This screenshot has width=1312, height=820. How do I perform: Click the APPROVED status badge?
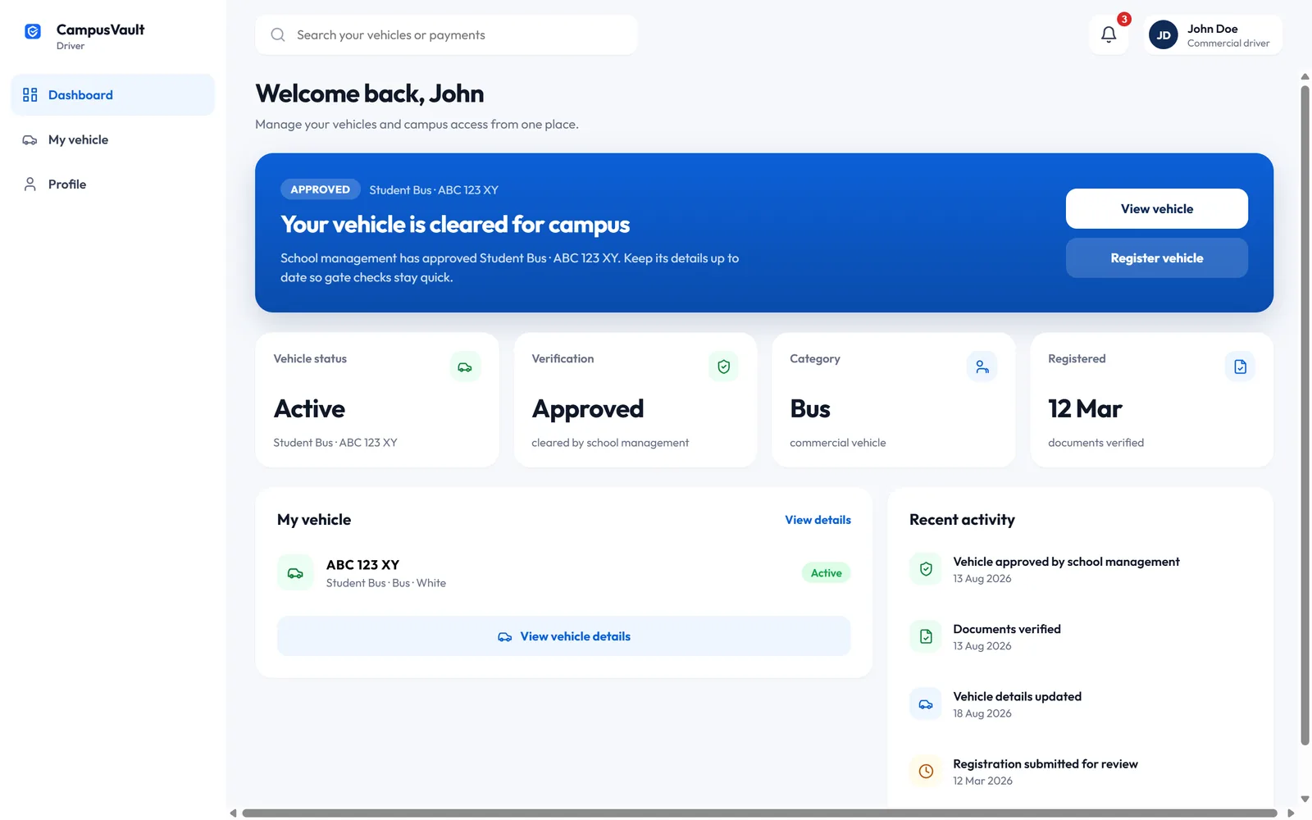coord(320,189)
